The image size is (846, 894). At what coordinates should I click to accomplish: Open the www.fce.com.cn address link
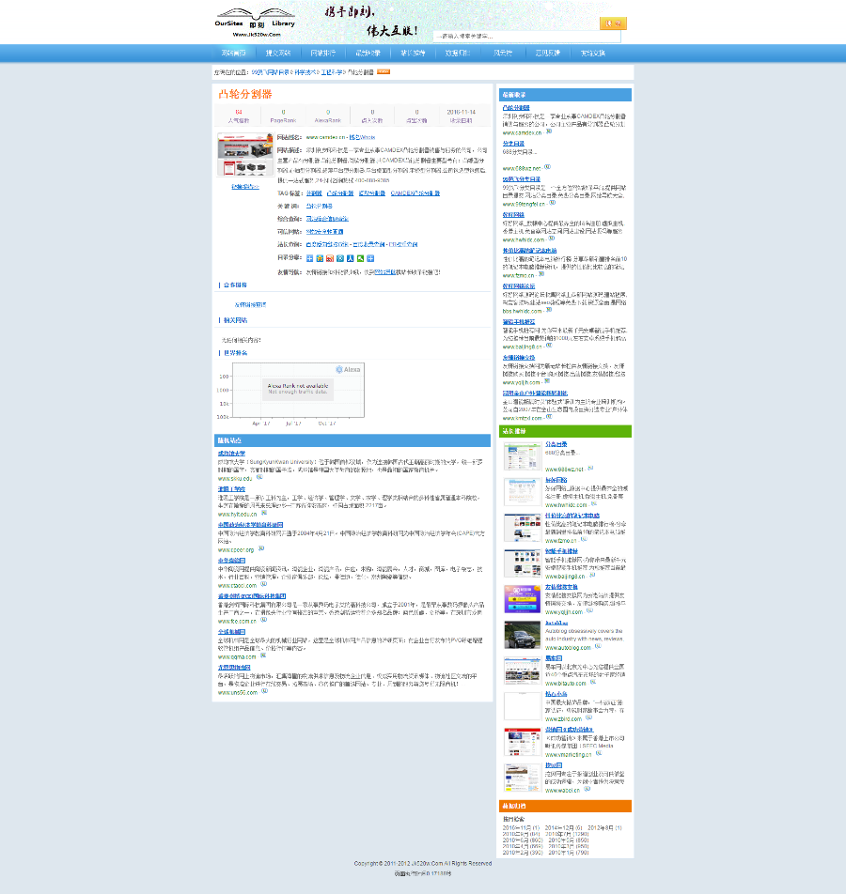(x=238, y=621)
